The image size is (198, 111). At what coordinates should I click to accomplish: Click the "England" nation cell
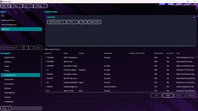tap(82, 70)
